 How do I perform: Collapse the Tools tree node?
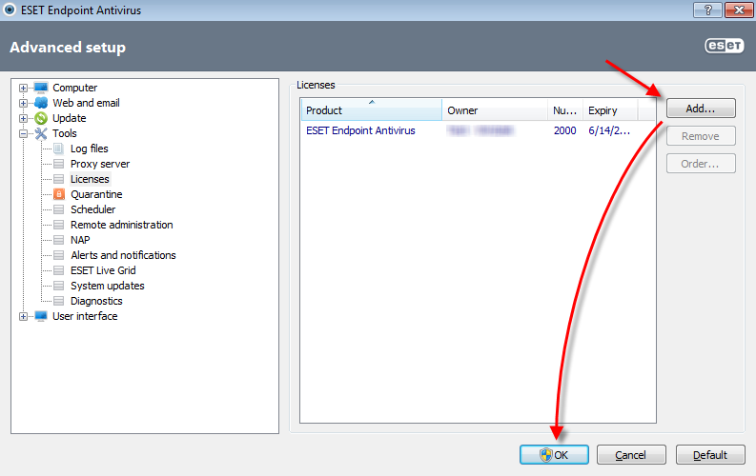pos(23,134)
